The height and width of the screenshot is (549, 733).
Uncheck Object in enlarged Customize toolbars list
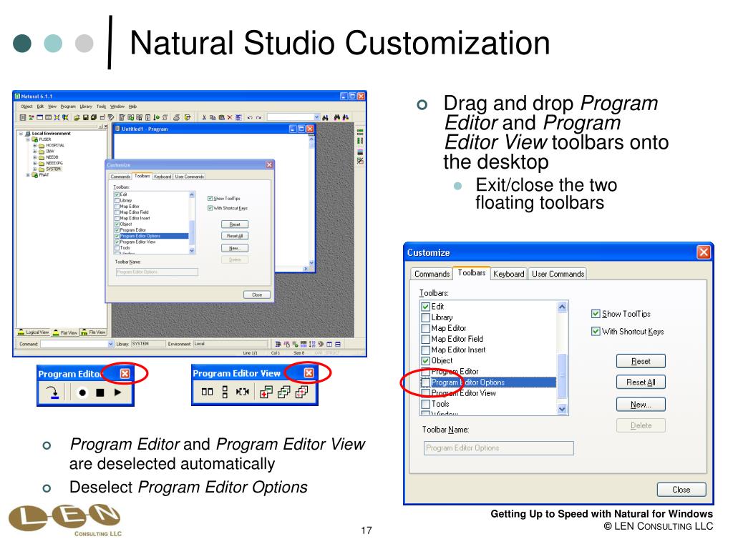(x=425, y=360)
